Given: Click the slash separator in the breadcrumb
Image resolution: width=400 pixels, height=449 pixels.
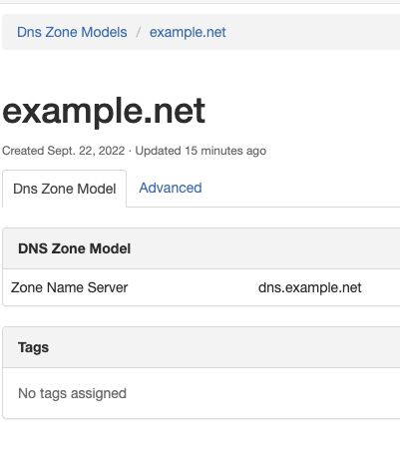Looking at the screenshot, I should pyautogui.click(x=139, y=32).
